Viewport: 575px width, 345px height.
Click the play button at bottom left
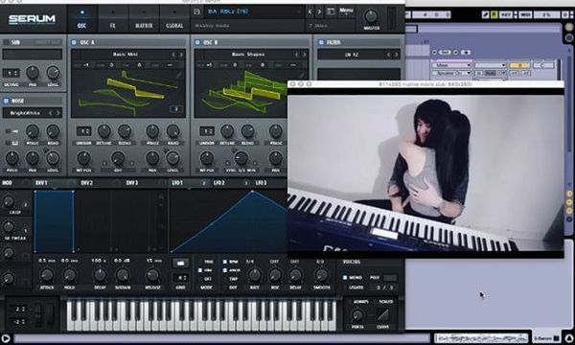click(x=5, y=338)
